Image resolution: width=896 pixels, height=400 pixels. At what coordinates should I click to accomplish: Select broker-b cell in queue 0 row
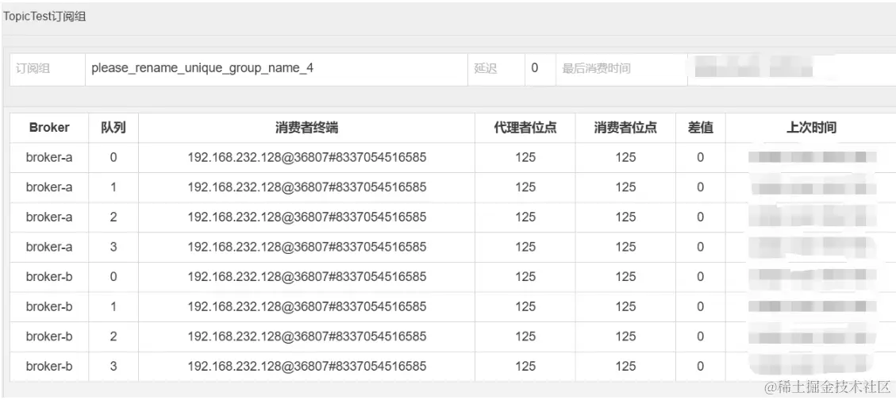point(49,276)
